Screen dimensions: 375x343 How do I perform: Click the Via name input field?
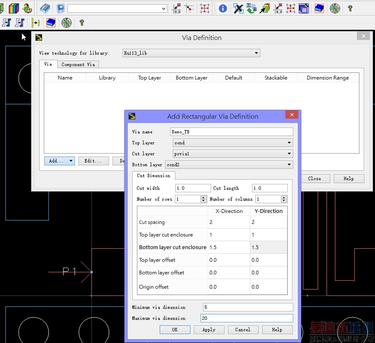pos(231,132)
